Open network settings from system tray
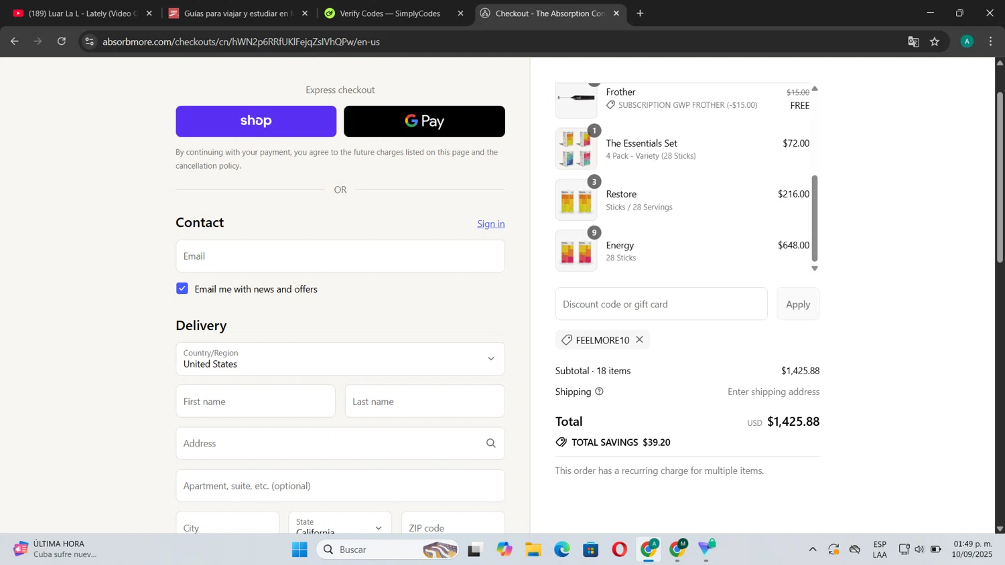Image resolution: width=1005 pixels, height=565 pixels. click(903, 550)
